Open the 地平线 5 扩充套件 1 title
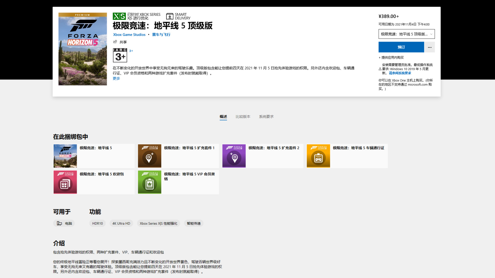Image resolution: width=495 pixels, height=278 pixels. 189,148
